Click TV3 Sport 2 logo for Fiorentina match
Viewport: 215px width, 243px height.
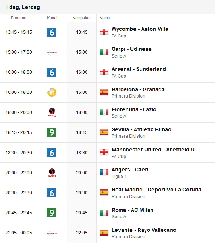pyautogui.click(x=52, y=112)
